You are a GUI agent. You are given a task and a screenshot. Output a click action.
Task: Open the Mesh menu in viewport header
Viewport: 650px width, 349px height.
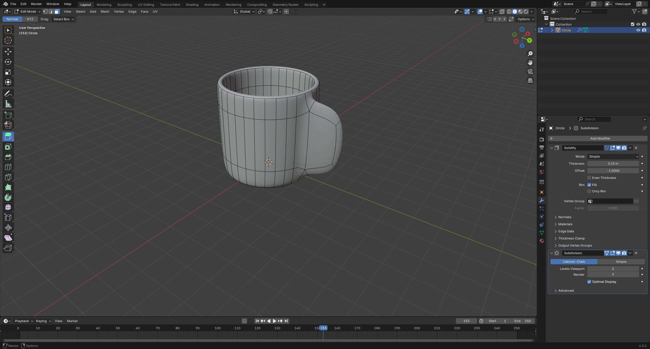(x=105, y=11)
